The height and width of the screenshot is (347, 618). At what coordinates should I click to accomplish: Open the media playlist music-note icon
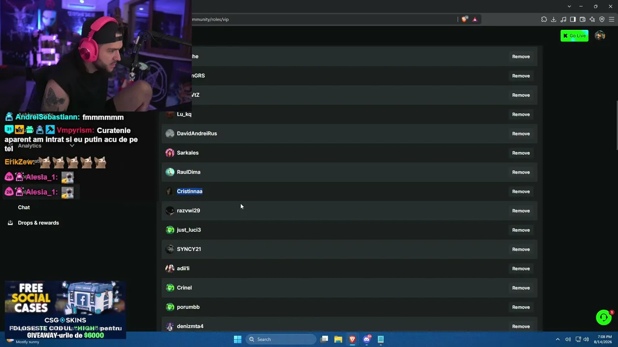pyautogui.click(x=563, y=19)
